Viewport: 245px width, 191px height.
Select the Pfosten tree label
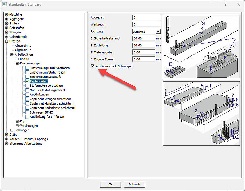15,41
